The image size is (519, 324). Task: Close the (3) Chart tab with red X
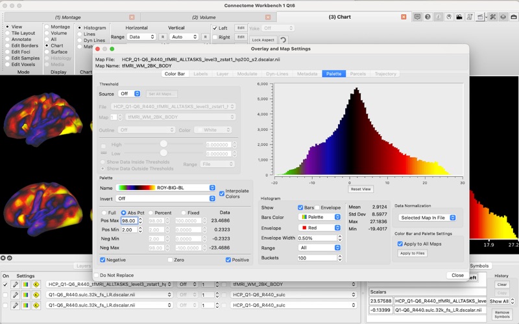point(404,17)
